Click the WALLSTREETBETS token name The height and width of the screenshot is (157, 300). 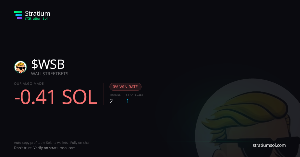[49, 74]
